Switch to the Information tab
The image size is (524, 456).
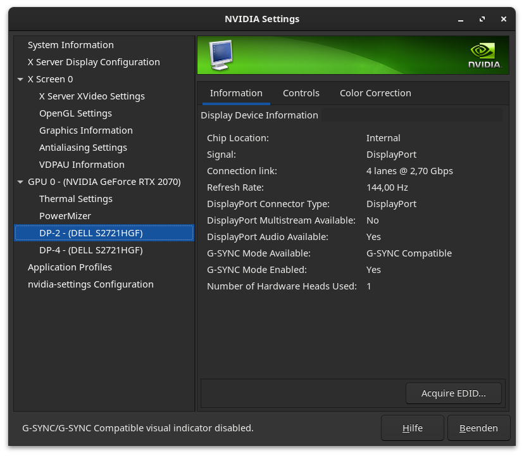236,93
